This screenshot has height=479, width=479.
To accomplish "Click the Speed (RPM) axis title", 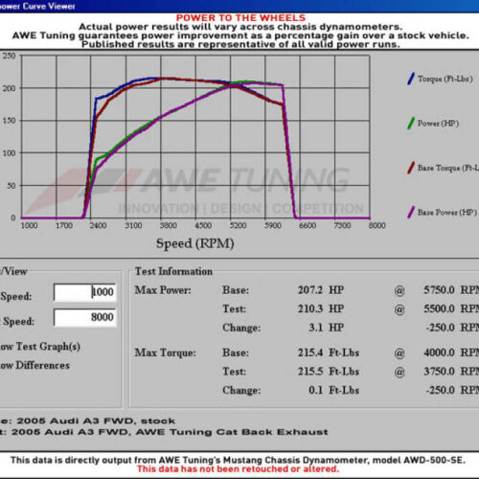I will [195, 244].
